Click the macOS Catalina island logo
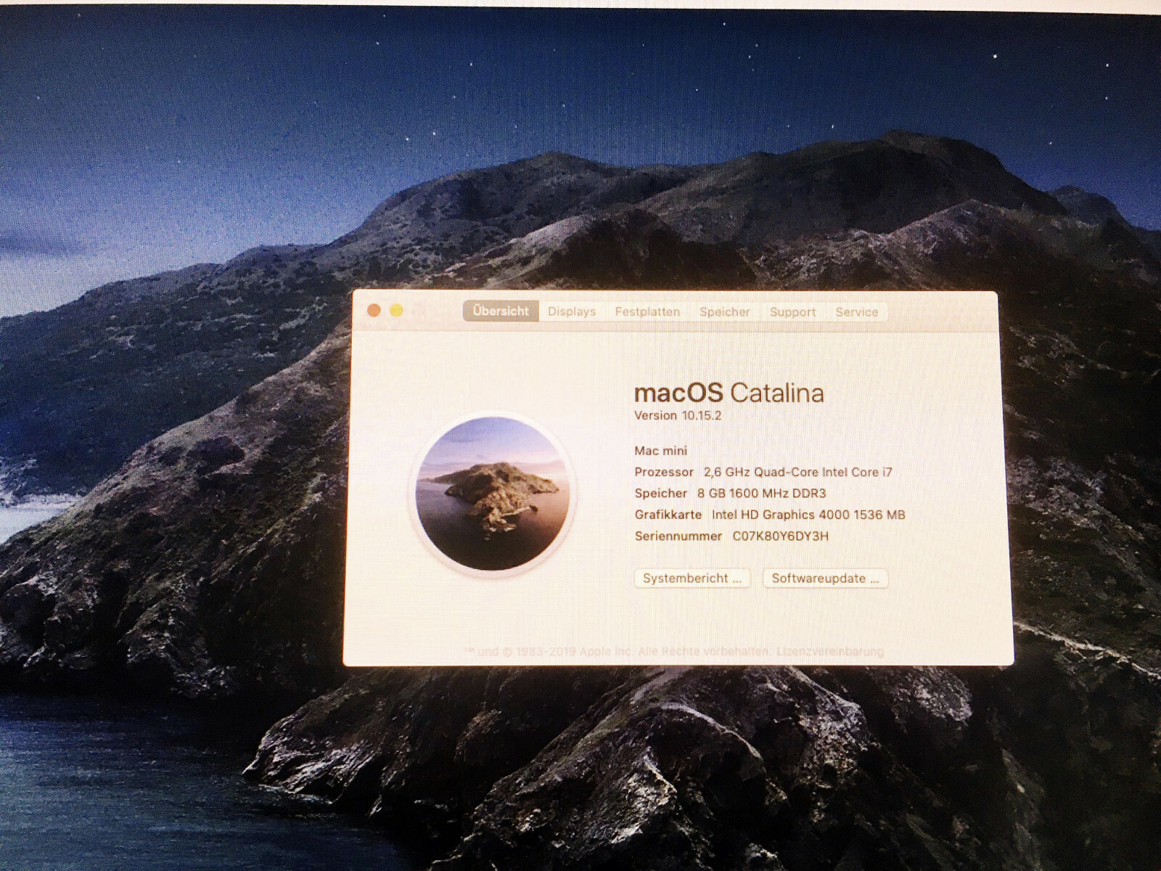This screenshot has width=1161, height=871. click(x=493, y=494)
